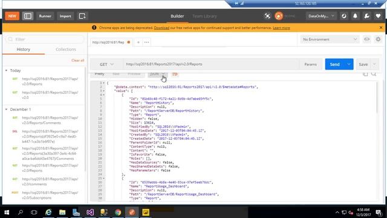This screenshot has height=218, width=387.
Task: Open a new window via plus-window icon
Action: tap(82, 16)
